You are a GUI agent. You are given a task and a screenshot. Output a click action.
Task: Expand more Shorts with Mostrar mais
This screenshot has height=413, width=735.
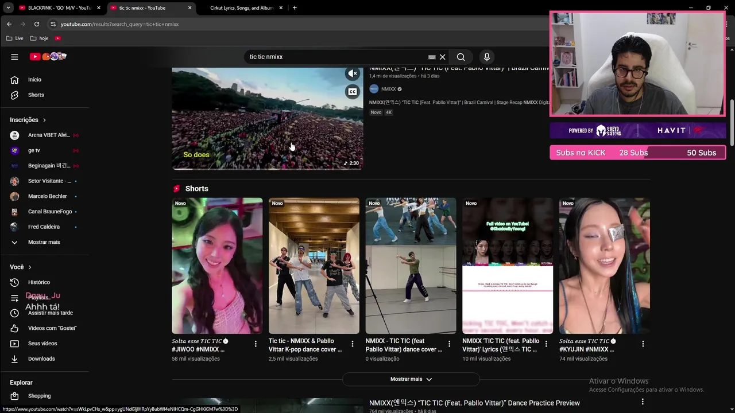411,379
